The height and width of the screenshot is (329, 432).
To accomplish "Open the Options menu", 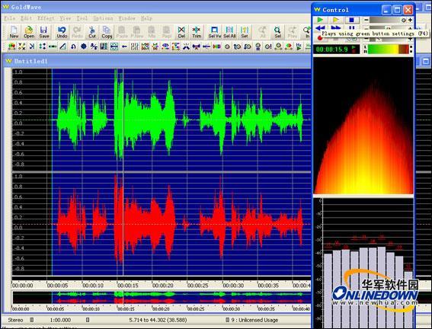I will coord(103,18).
